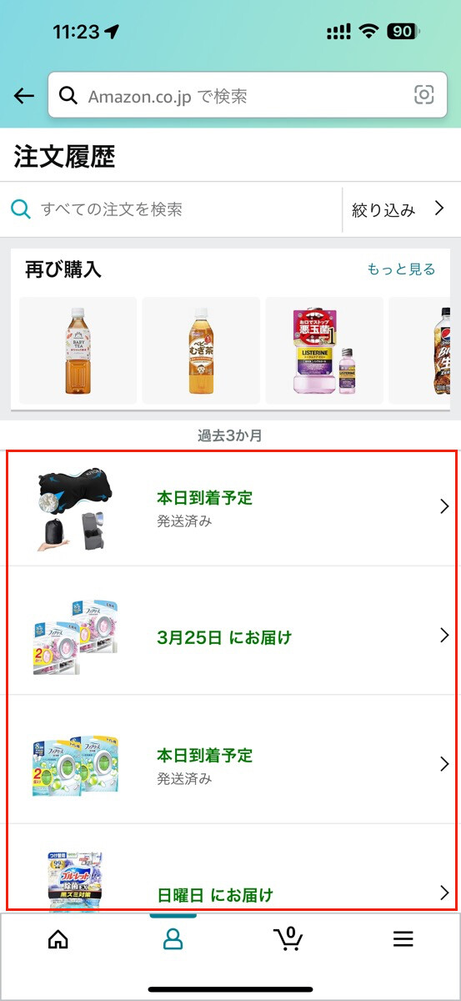Tap the teal order search magnifier icon
461x1001 pixels.
(21, 209)
